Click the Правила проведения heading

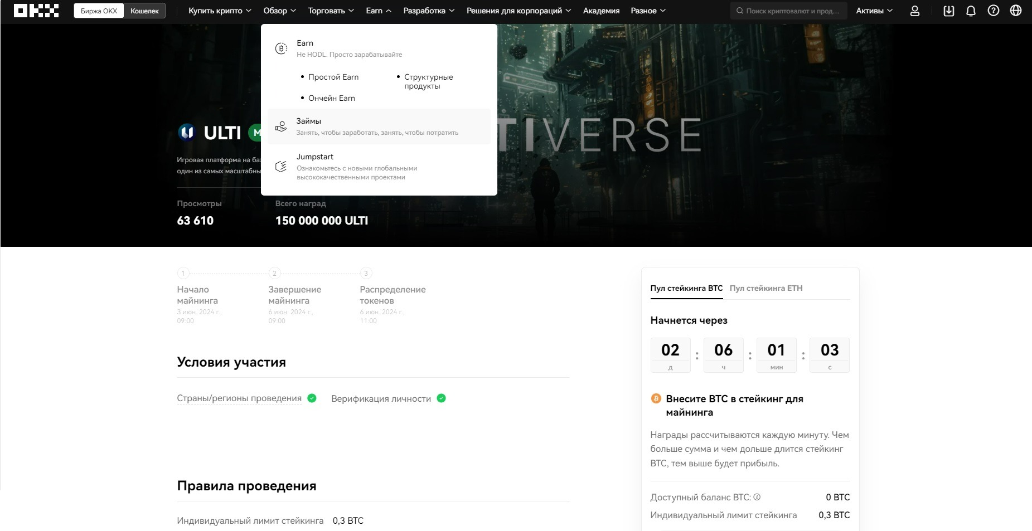tap(246, 486)
